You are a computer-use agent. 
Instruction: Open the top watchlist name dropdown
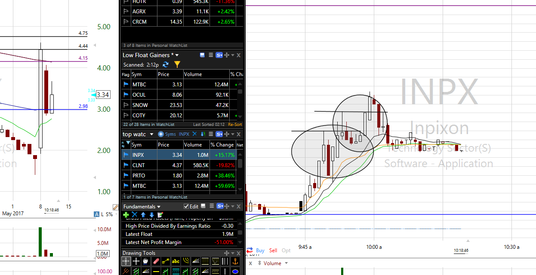pyautogui.click(x=151, y=134)
